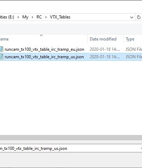This screenshot has height=168, width=142.
Task: Click the horizontal scrollbar under the file list
Action: (x=71, y=138)
